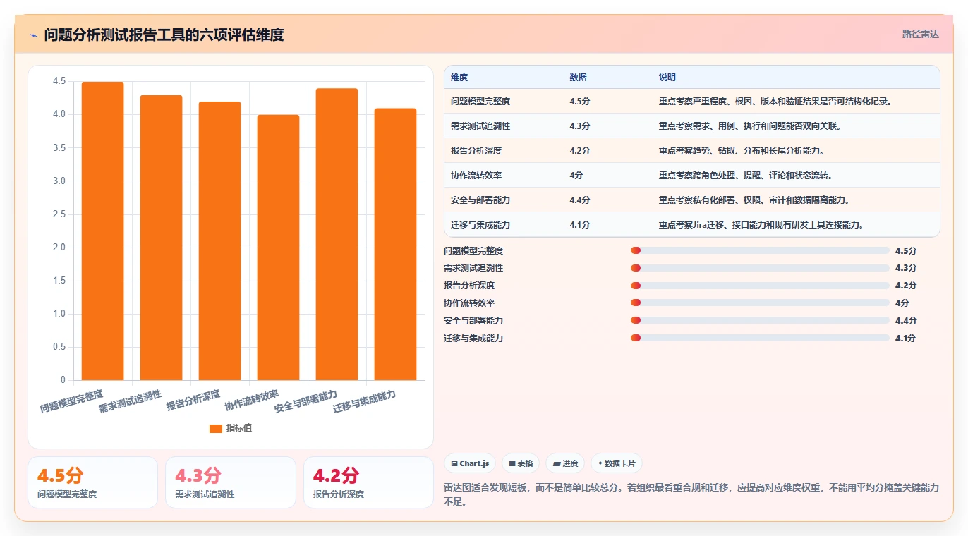Click the 说明 column header
Screen dimensions: 968x536
[667, 78]
